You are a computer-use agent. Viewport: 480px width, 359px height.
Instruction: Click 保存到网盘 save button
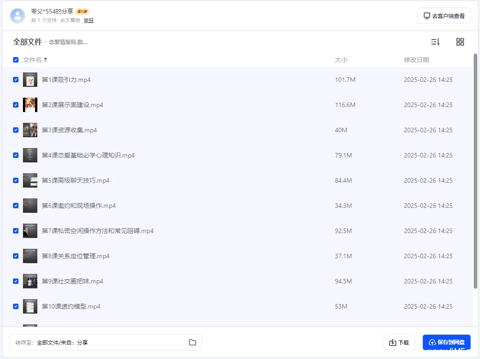point(446,342)
